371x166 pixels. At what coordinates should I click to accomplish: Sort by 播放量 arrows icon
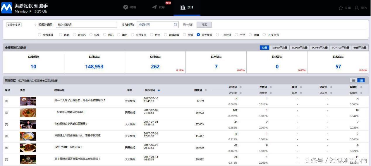[x=206, y=90]
